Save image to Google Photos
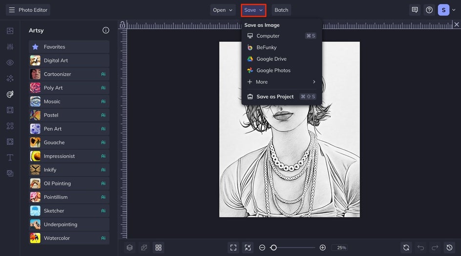 coord(281,70)
